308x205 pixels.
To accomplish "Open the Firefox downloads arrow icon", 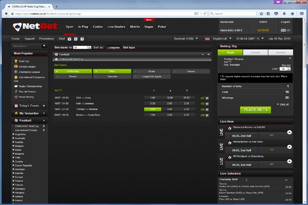I will (x=284, y=13).
